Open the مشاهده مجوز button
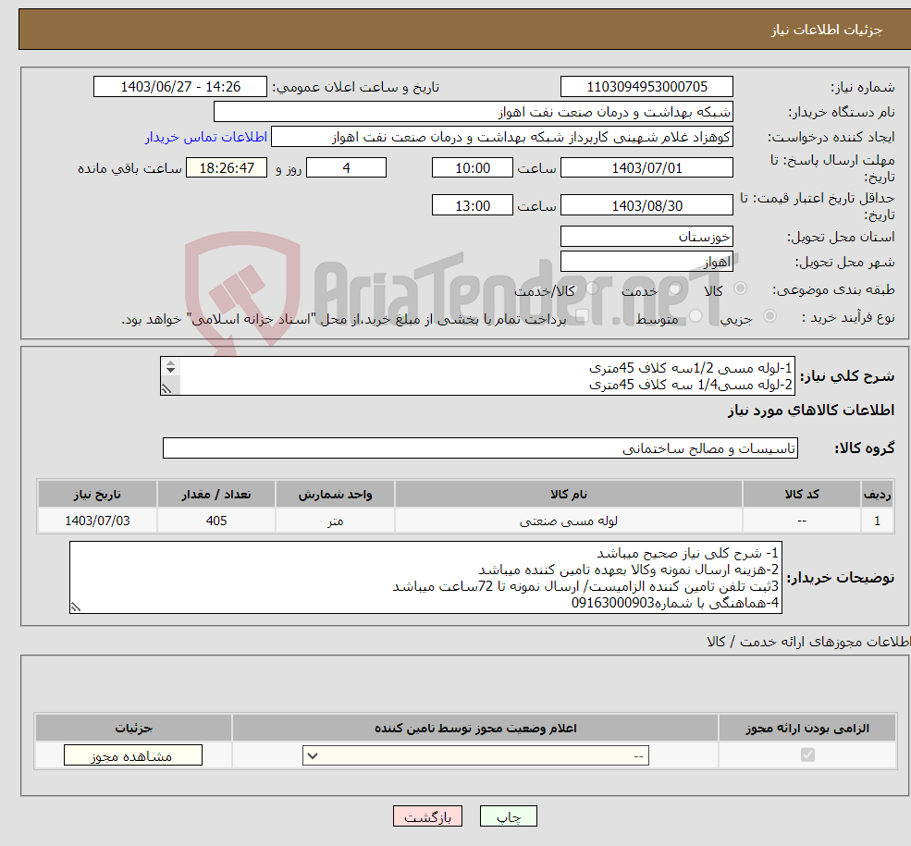The width and height of the screenshot is (911, 846). coord(133,755)
